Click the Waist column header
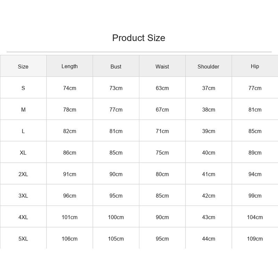 (x=162, y=67)
